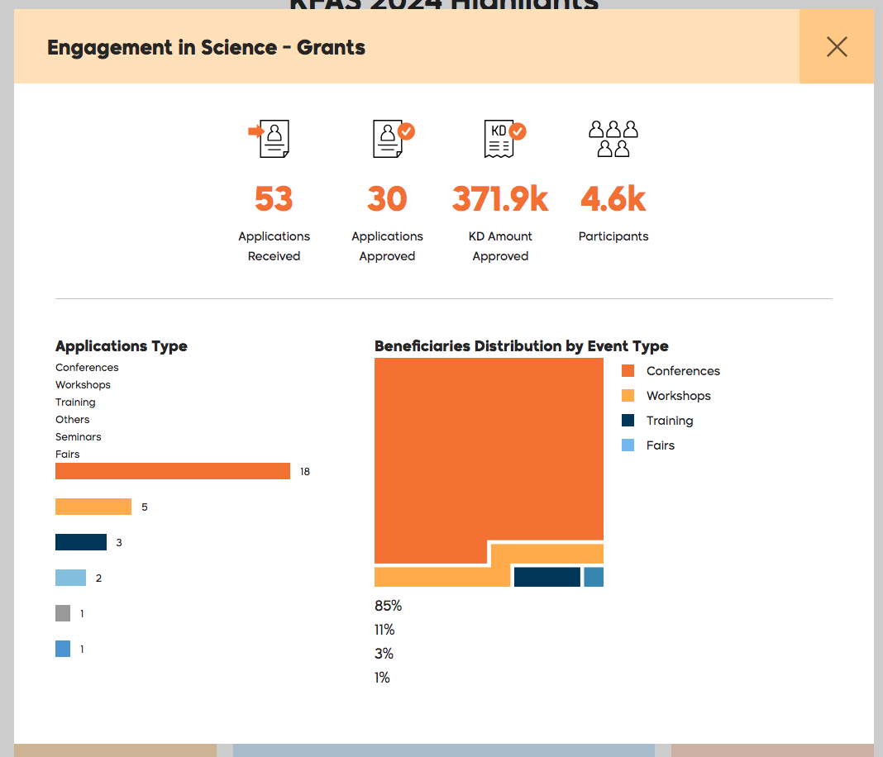Click the Applications Type chart heading
Viewport: 883px width, 757px height.
tap(121, 346)
